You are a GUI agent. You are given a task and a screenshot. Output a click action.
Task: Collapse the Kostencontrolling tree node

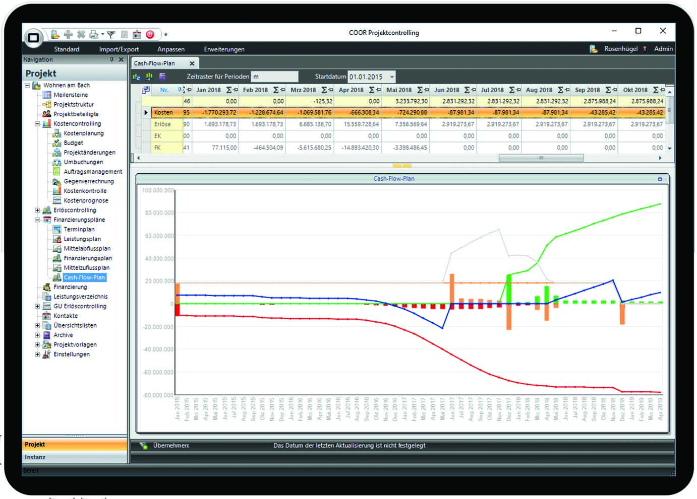37,124
